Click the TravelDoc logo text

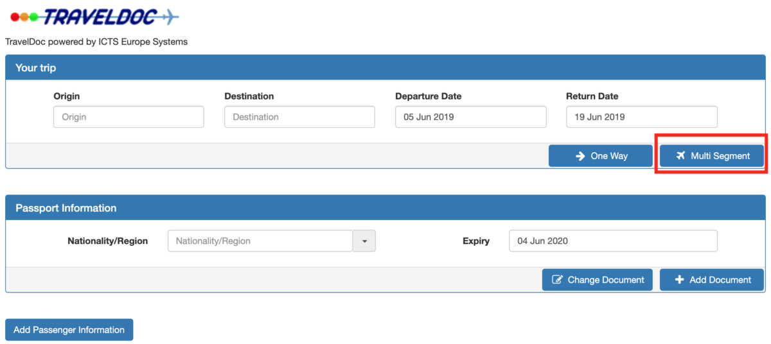100,17
